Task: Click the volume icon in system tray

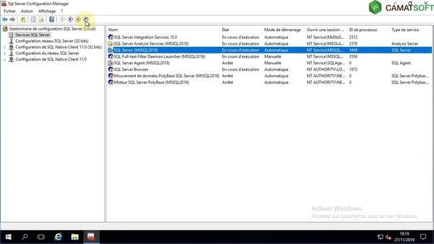Action: (x=389, y=237)
